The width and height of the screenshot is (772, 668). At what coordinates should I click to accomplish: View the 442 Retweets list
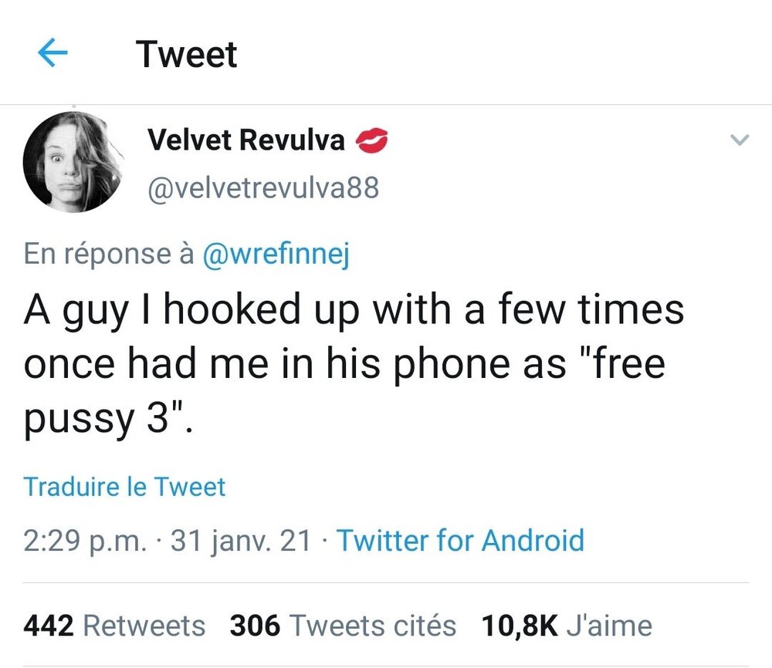(x=114, y=626)
